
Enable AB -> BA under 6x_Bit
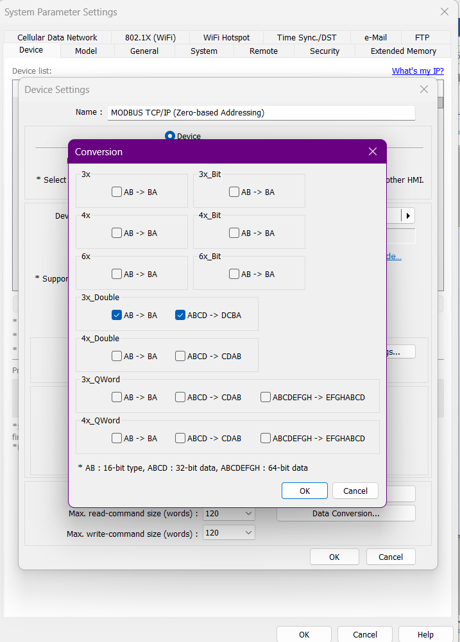pos(234,274)
